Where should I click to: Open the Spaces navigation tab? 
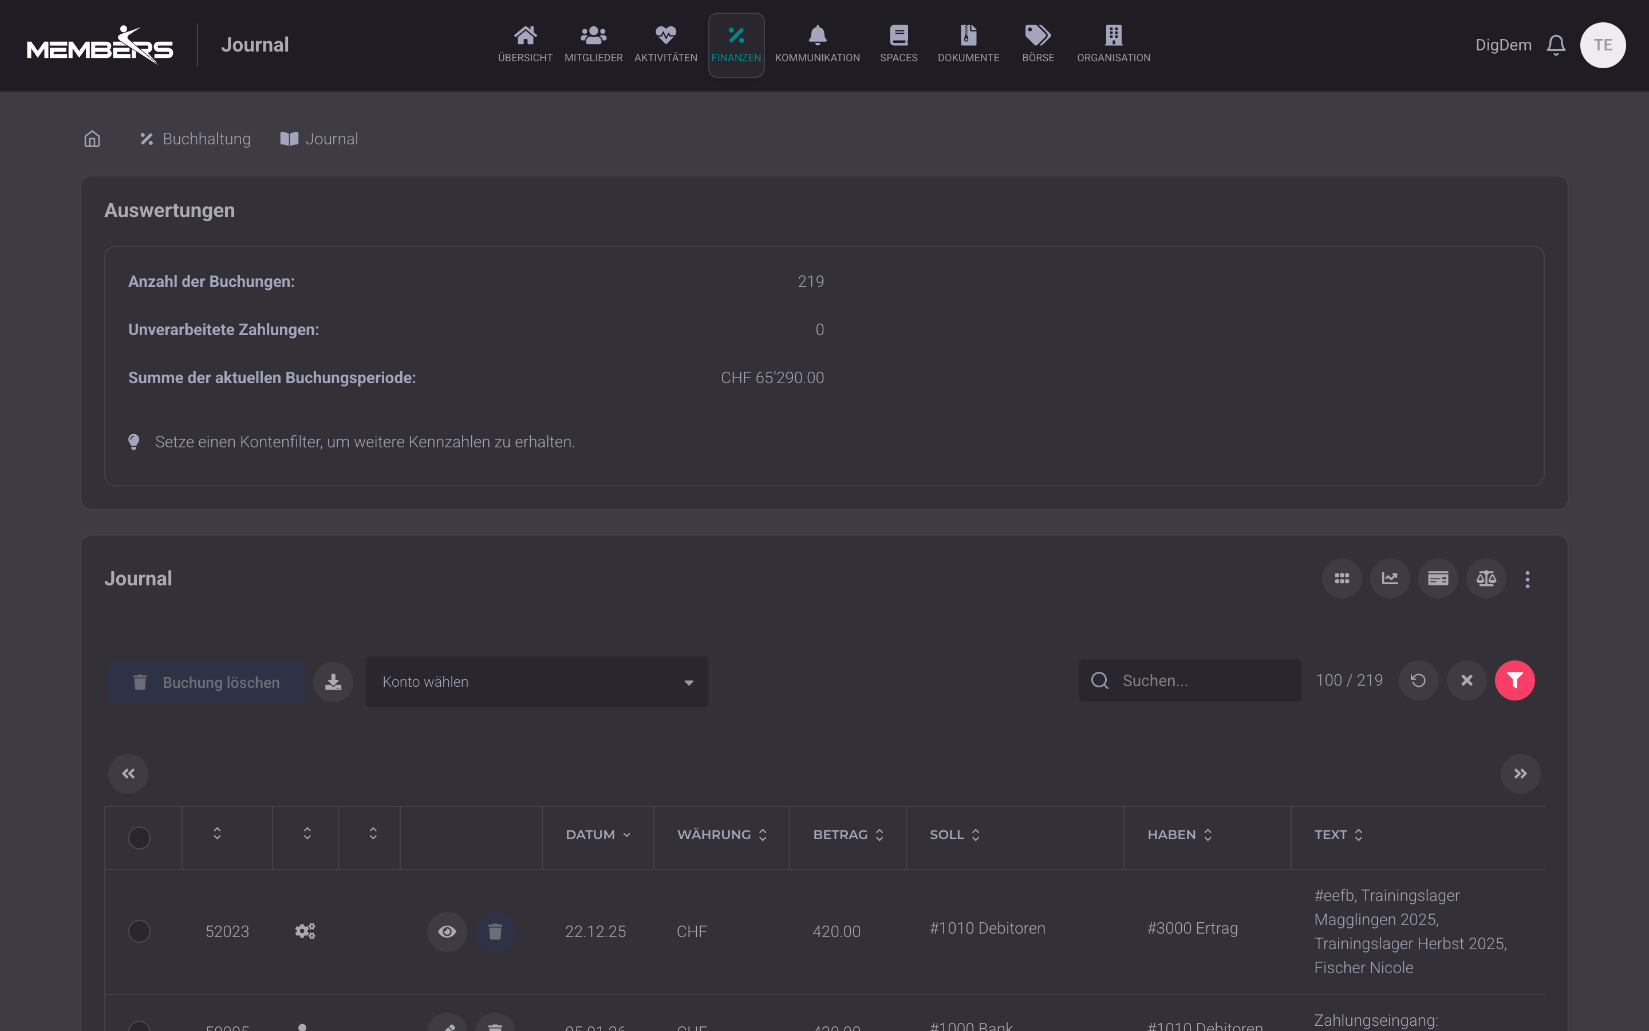899,45
